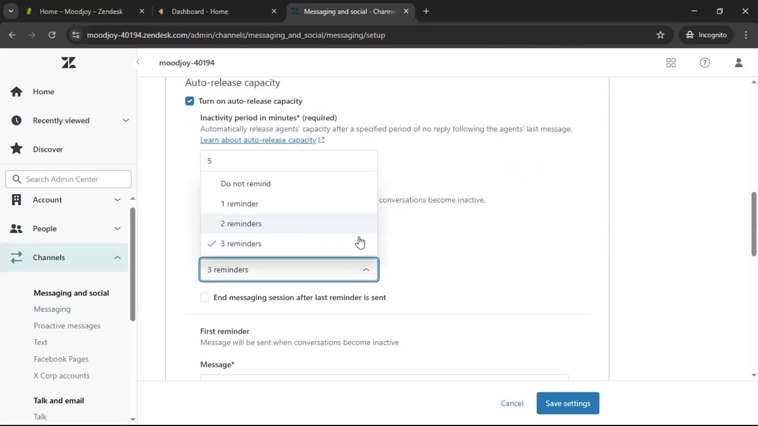Click the inactivity period minutes field
The height and width of the screenshot is (426, 758).
click(x=289, y=161)
